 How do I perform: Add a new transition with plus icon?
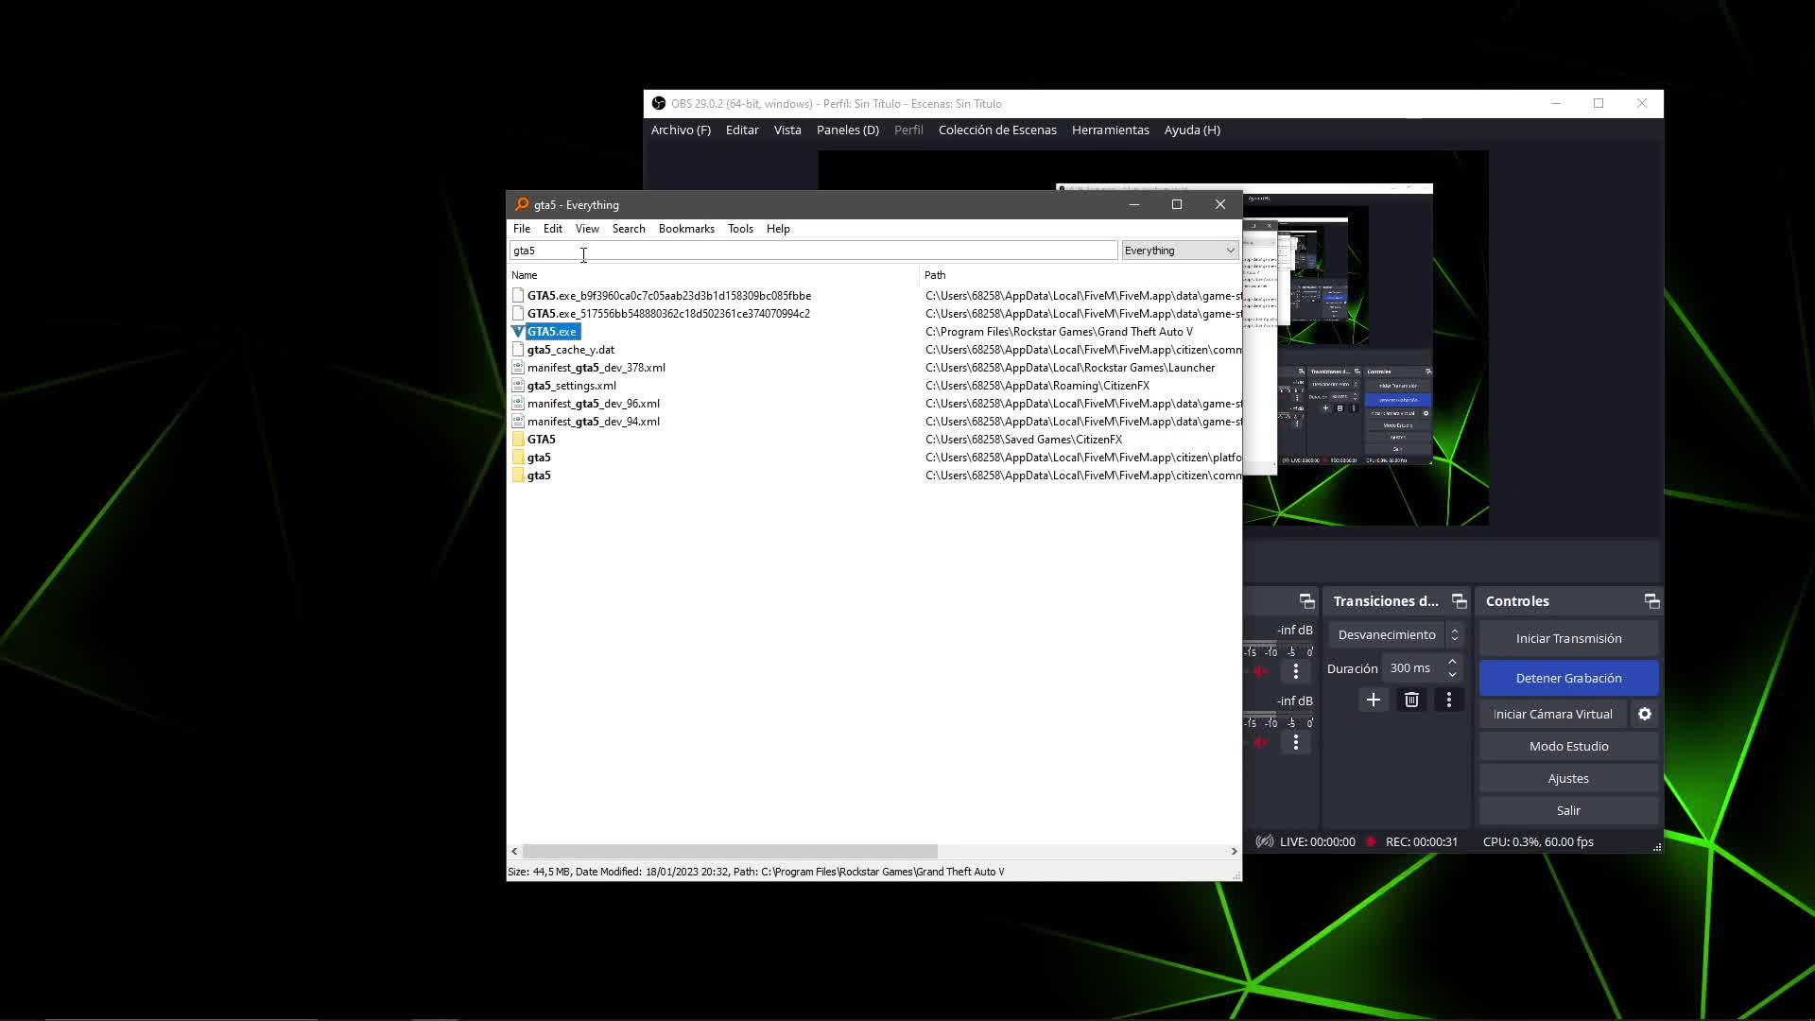1374,700
